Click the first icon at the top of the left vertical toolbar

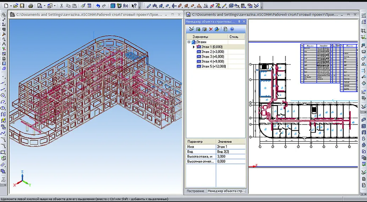point(4,15)
